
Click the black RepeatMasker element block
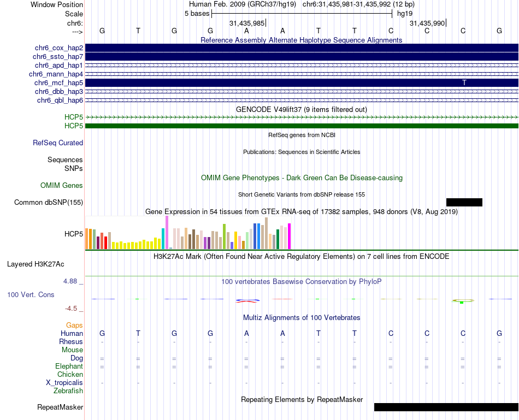(446, 407)
